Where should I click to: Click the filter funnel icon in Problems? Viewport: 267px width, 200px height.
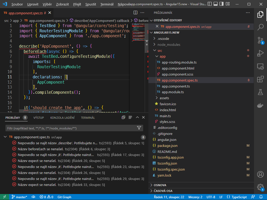tap(139, 128)
